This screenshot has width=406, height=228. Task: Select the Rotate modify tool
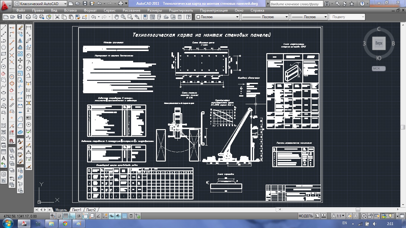point(20,67)
